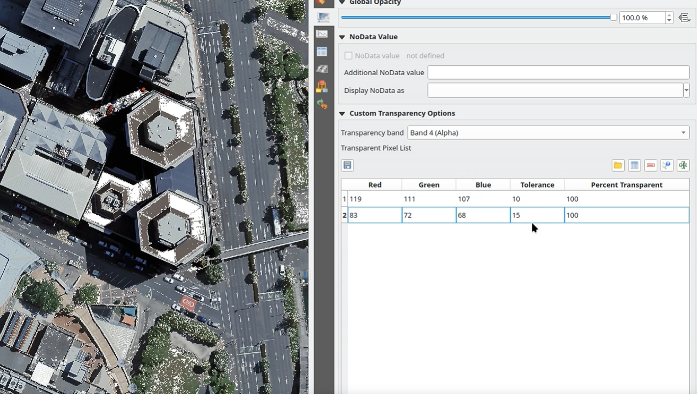Viewport: 697px width, 394px height.
Task: Open the Transparency band dropdown
Action: click(548, 133)
